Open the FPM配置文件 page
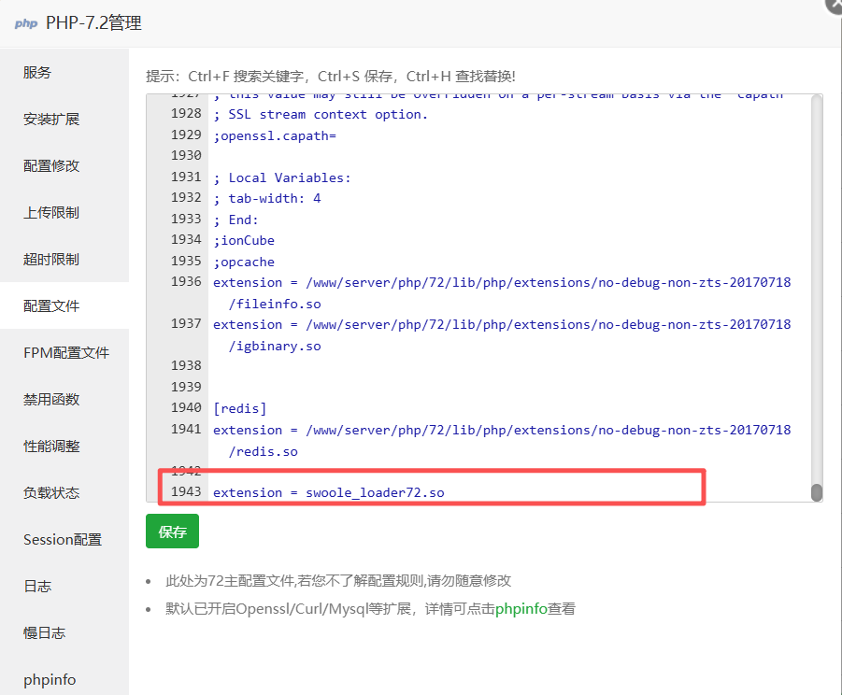 pyautogui.click(x=65, y=353)
